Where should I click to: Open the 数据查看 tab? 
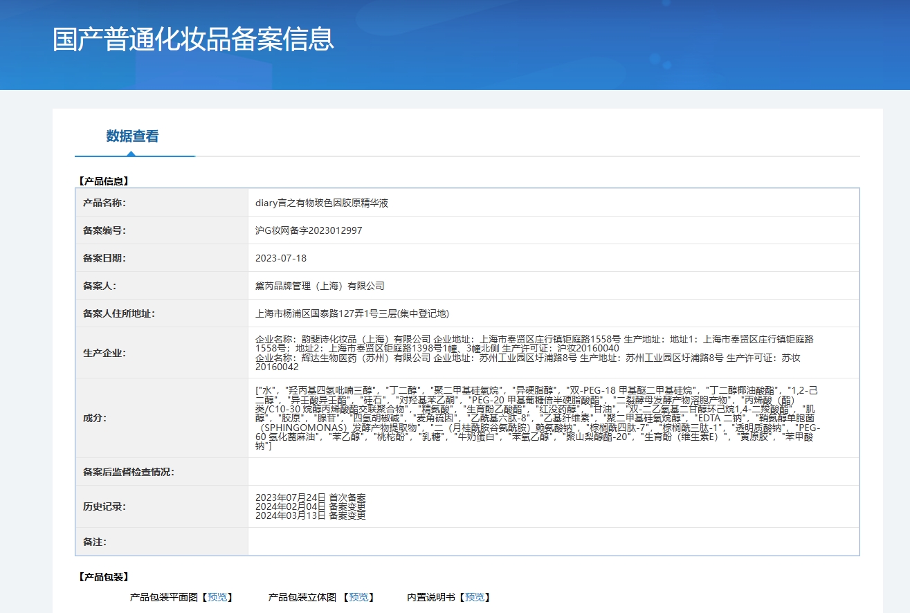tap(132, 136)
